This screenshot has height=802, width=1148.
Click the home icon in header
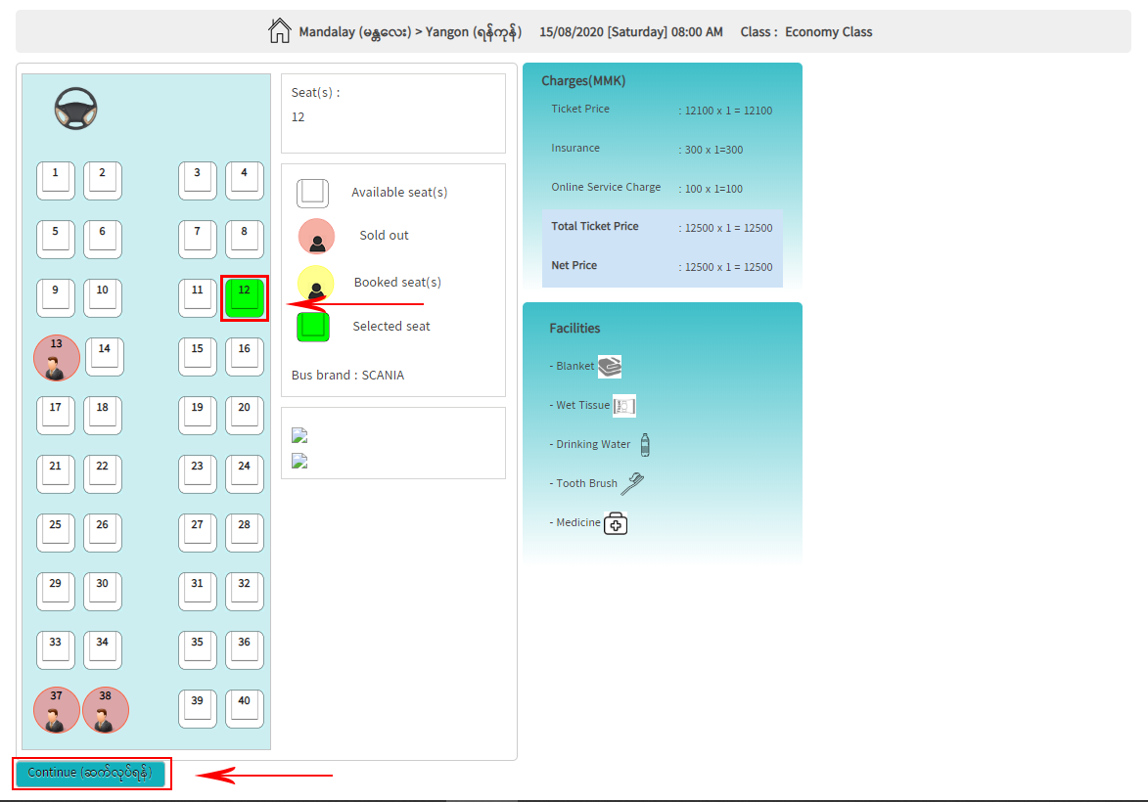coord(280,31)
